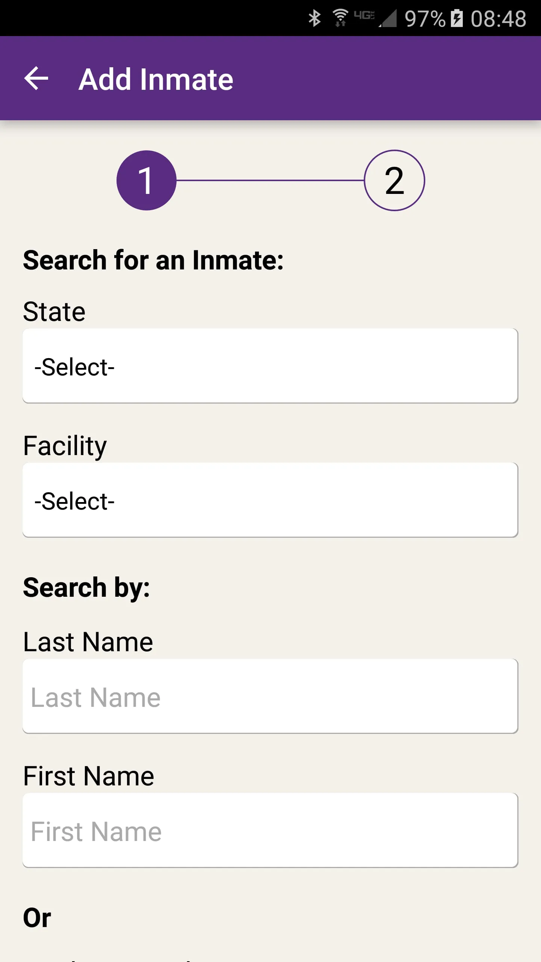Image resolution: width=541 pixels, height=962 pixels.
Task: Tap the progress line between steps
Action: 270,180
